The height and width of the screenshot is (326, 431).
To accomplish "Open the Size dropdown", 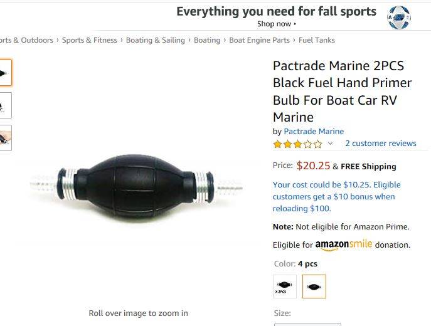I will [x=307, y=324].
